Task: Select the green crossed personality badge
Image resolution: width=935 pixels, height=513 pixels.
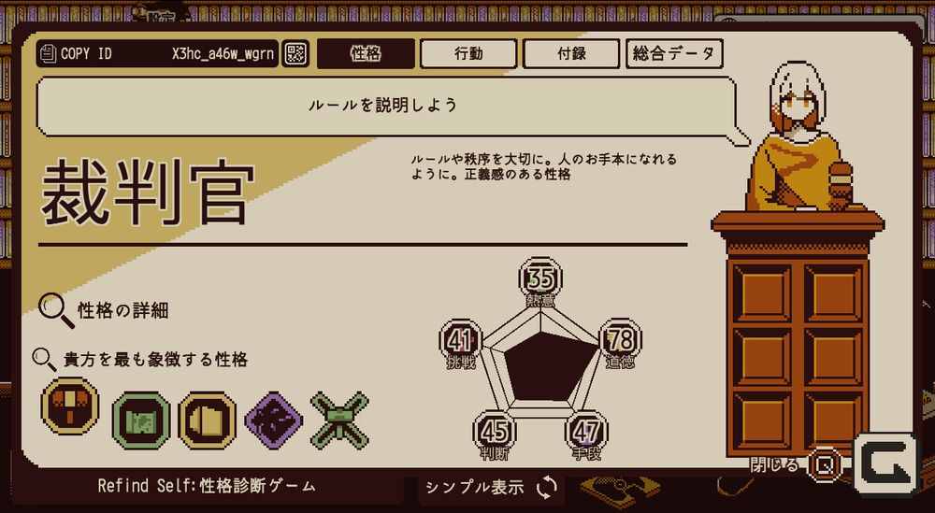Action: [340, 420]
